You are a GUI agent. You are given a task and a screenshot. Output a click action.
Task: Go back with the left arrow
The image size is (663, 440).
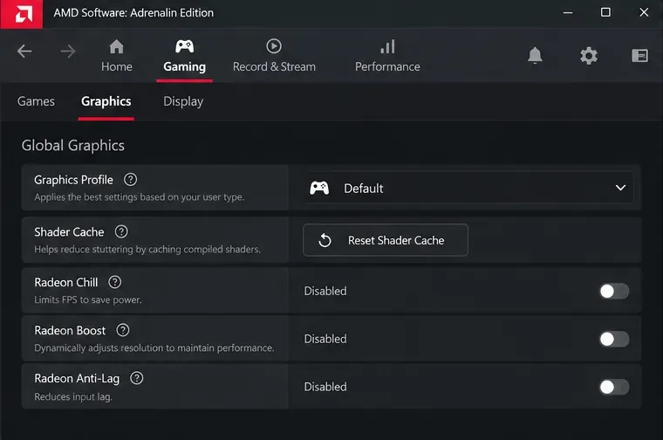pyautogui.click(x=24, y=52)
